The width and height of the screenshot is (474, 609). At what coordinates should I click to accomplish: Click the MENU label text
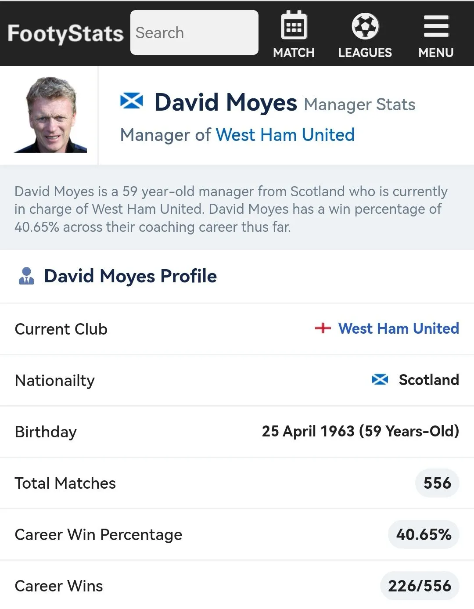pyautogui.click(x=436, y=53)
